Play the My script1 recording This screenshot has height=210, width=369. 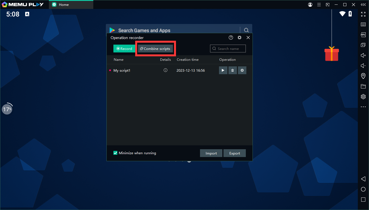coord(223,71)
